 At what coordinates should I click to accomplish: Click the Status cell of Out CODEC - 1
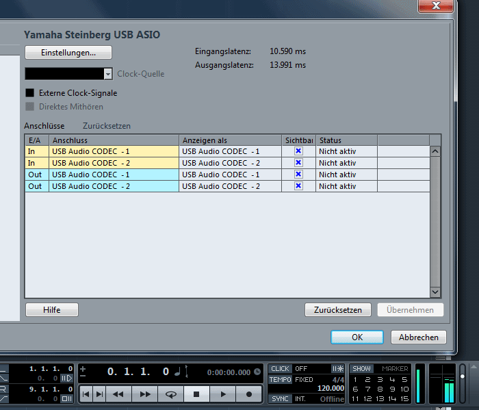347,175
